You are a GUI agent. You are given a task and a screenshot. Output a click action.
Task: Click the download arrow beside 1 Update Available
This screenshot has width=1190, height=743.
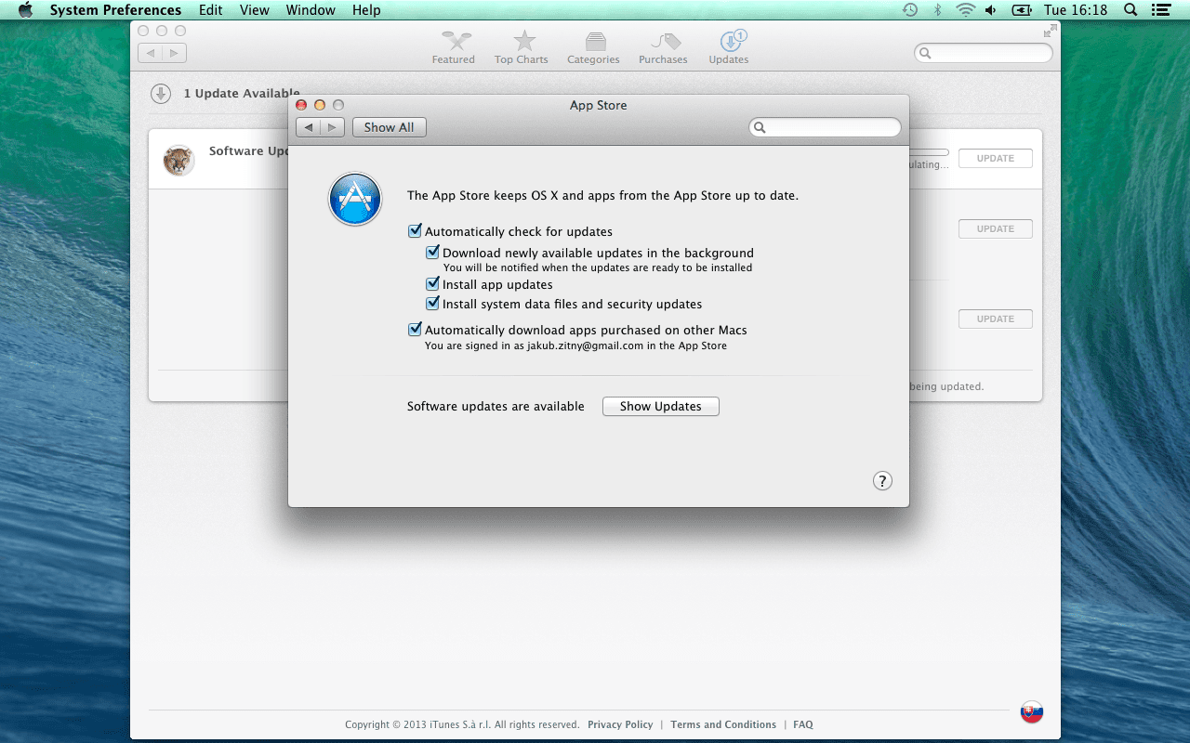click(x=161, y=94)
